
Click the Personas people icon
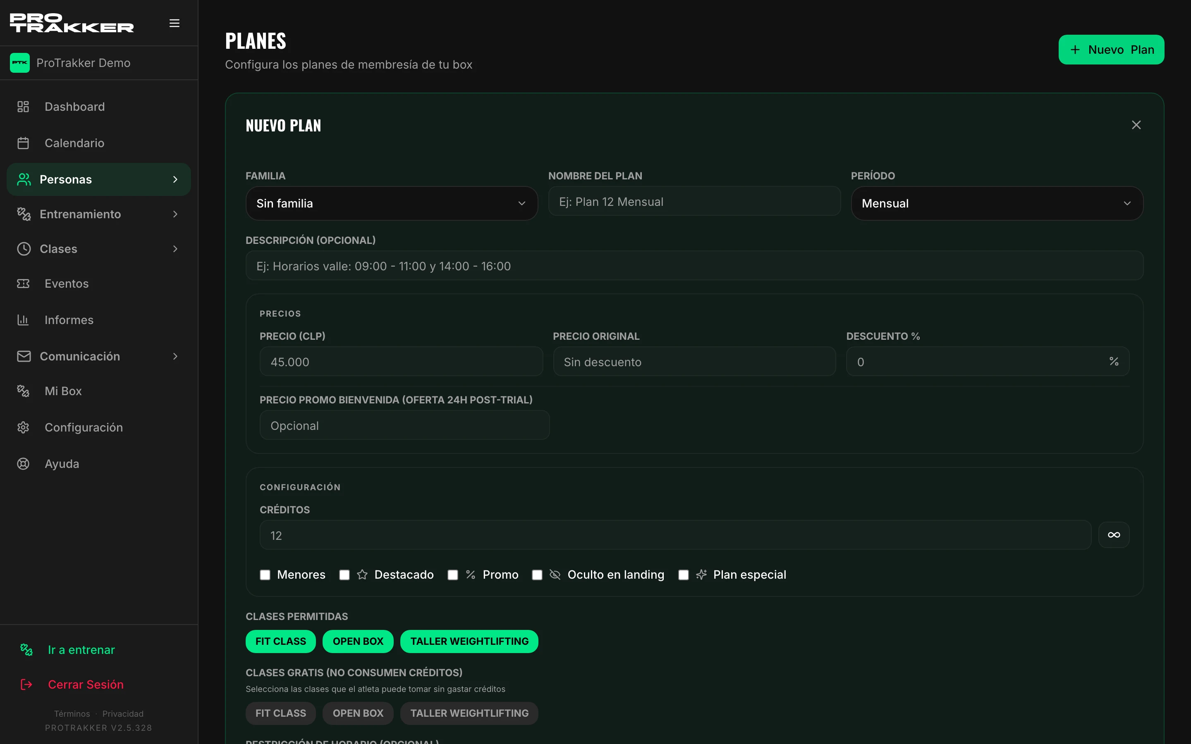pyautogui.click(x=24, y=180)
